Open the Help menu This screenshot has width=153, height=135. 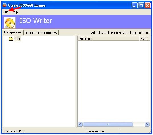coord(15,12)
